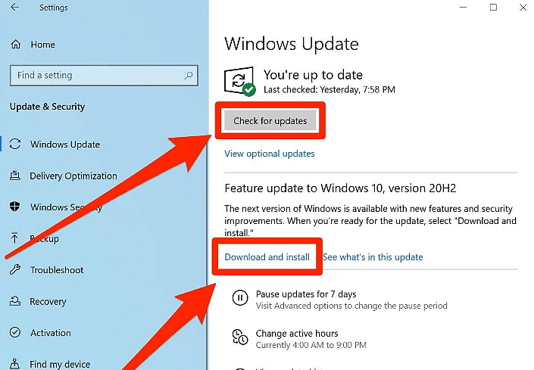Click Currently 4:00 AM to 9:00 PM text
Viewport: 534px width, 370px height.
[x=311, y=345]
